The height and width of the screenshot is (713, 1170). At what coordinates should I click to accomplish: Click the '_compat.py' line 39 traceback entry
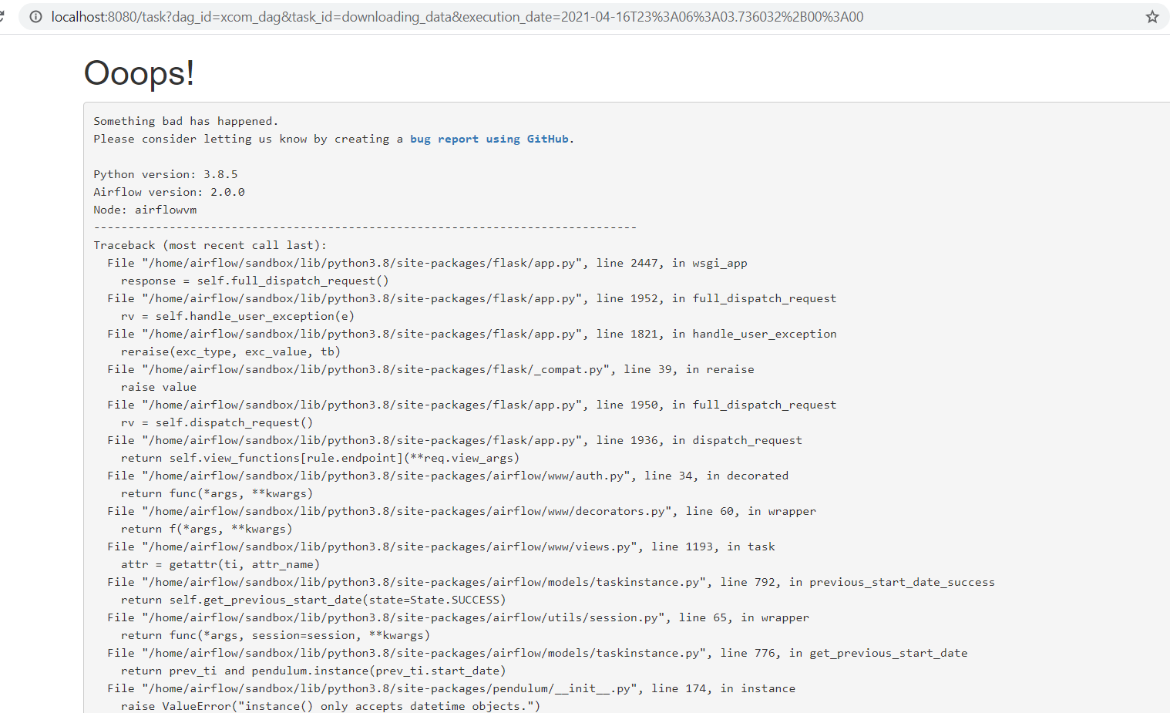431,369
